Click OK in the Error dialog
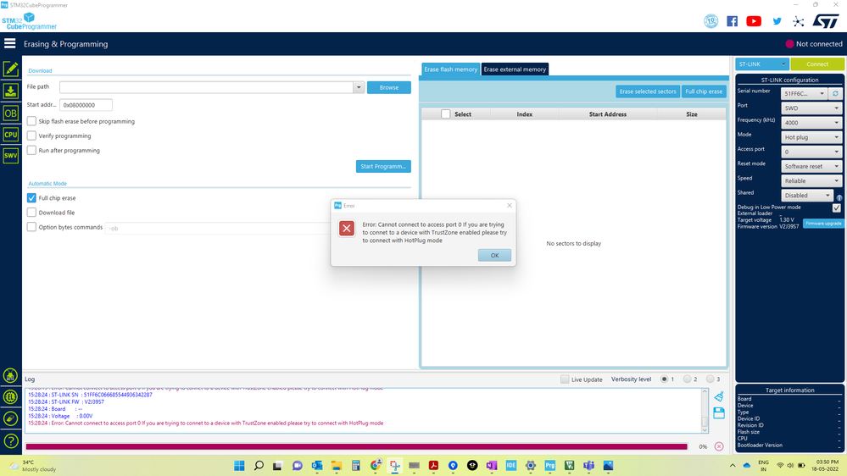Image resolution: width=847 pixels, height=476 pixels. click(x=494, y=255)
